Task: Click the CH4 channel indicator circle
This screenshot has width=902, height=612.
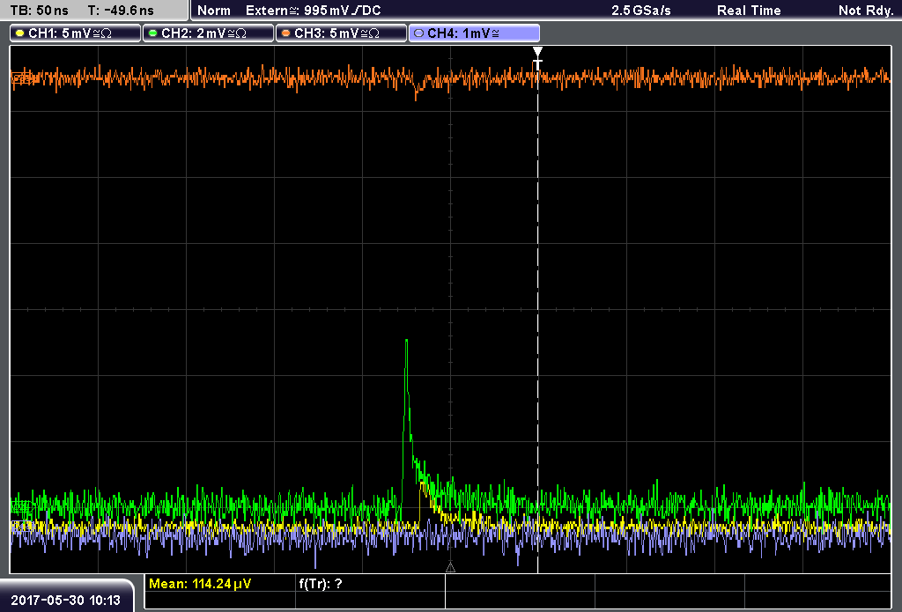Action: pyautogui.click(x=418, y=33)
